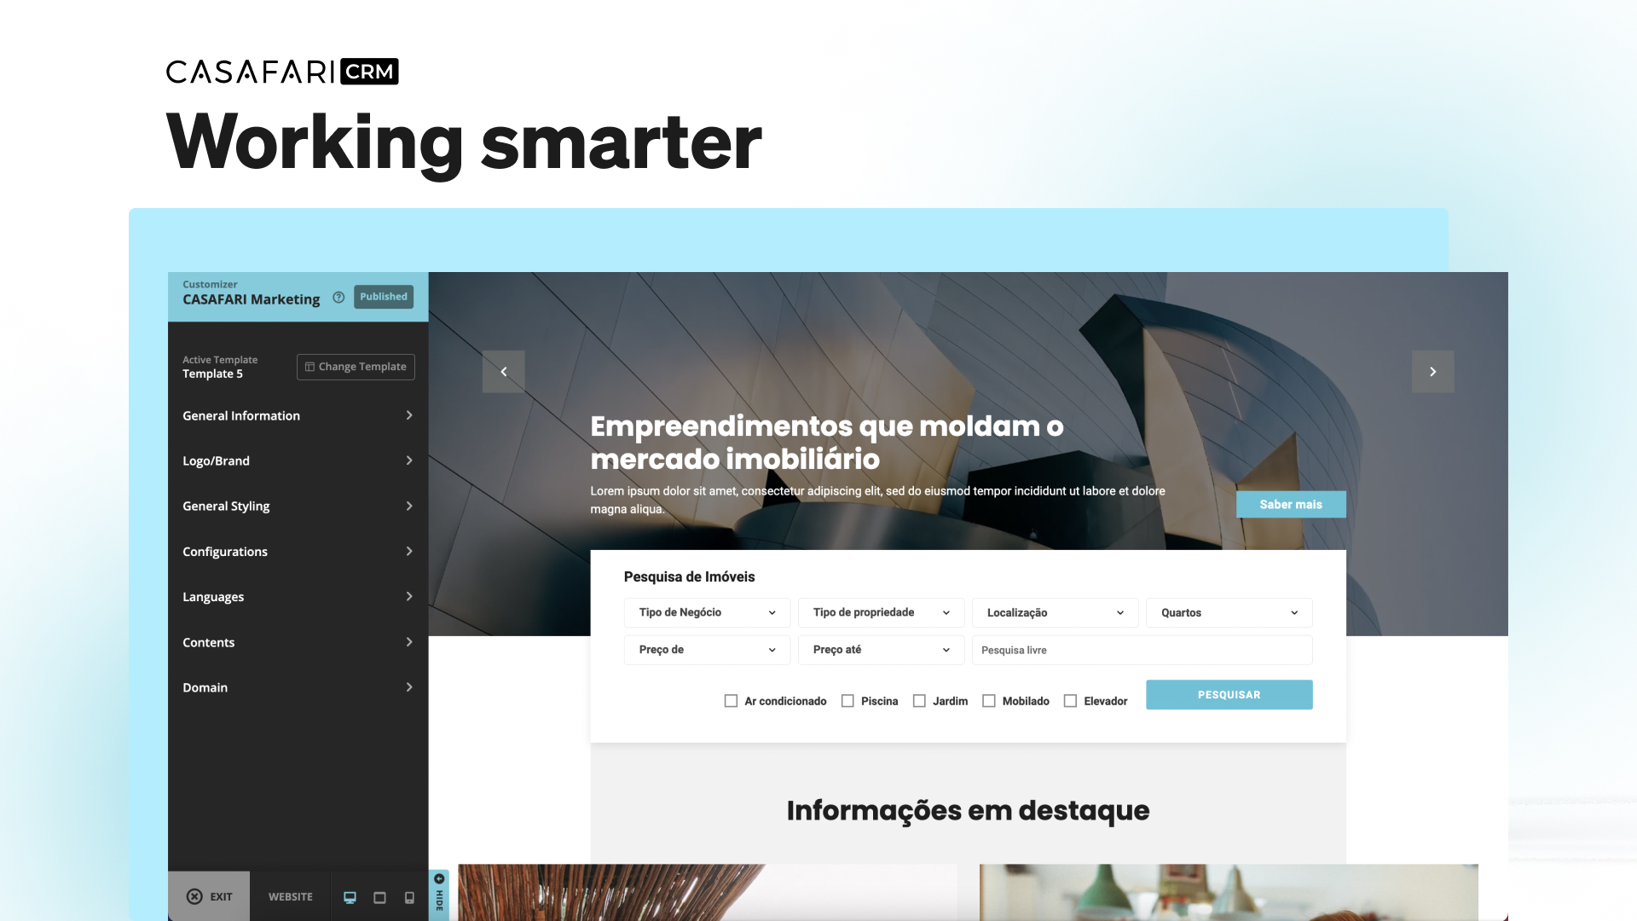Image resolution: width=1637 pixels, height=921 pixels.
Task: Click the CASAFARI CRM logo icon
Action: coord(281,71)
